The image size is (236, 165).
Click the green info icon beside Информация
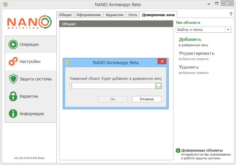tap(13, 113)
